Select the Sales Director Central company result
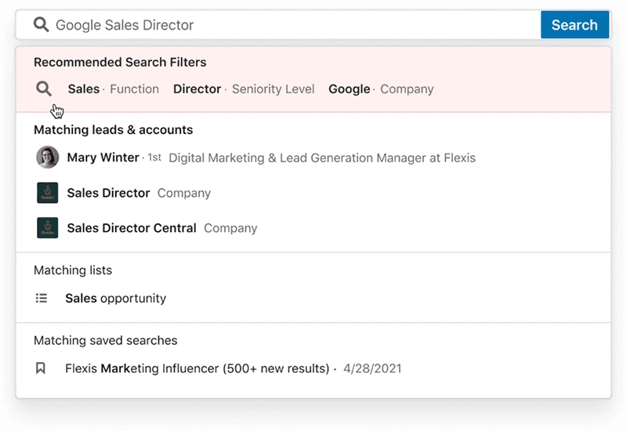Viewport: 627px width, 431px height. [132, 228]
